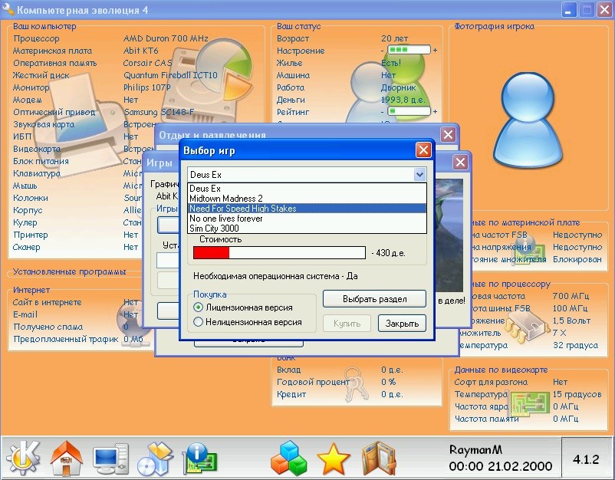This screenshot has width=615, height=480.
Task: Open the home house icon
Action: point(66,458)
